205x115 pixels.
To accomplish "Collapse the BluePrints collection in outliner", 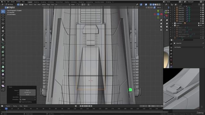I will click(x=173, y=23).
